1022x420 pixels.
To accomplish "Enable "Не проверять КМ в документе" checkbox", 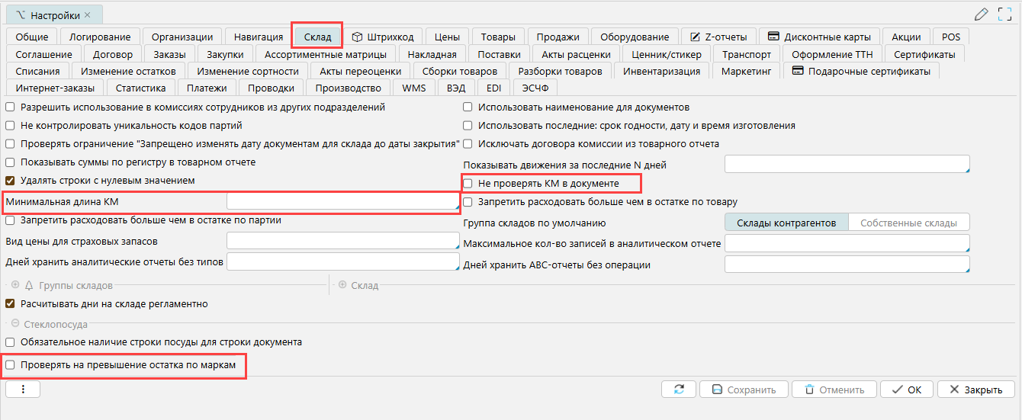I will click(x=468, y=184).
